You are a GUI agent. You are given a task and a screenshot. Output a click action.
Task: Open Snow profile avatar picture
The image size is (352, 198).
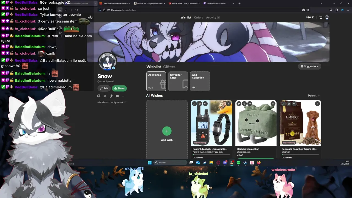(x=107, y=62)
